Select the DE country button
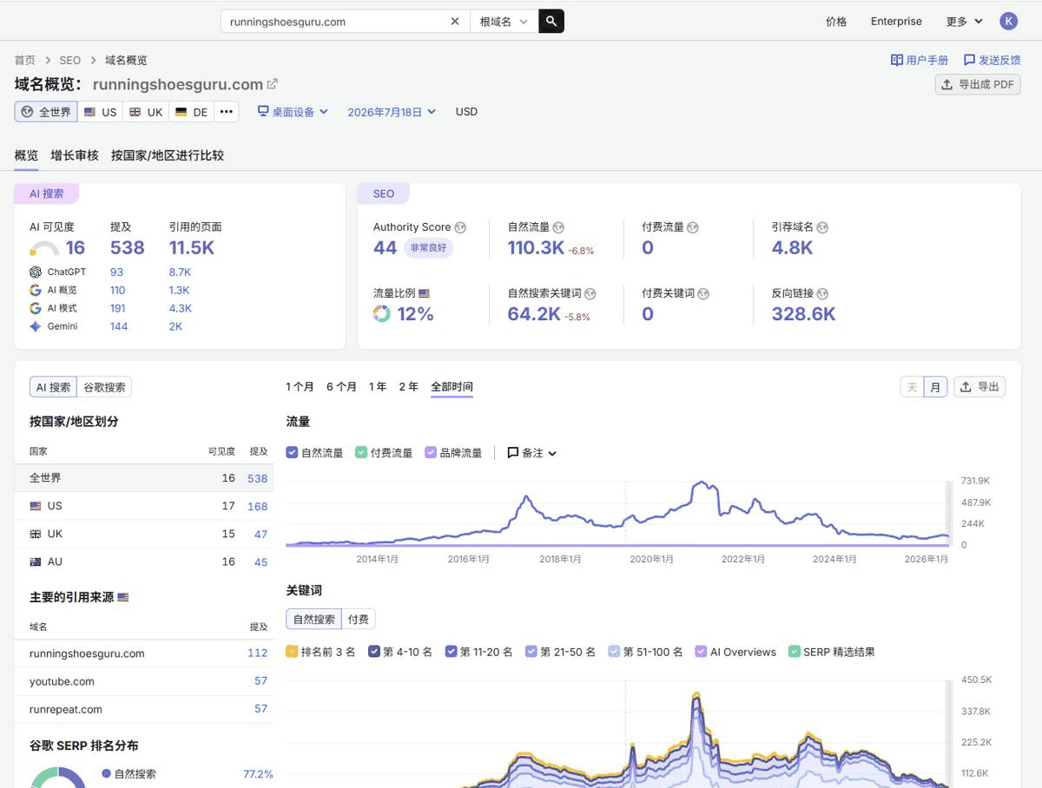Screen dimensions: 1042x788 pos(192,112)
